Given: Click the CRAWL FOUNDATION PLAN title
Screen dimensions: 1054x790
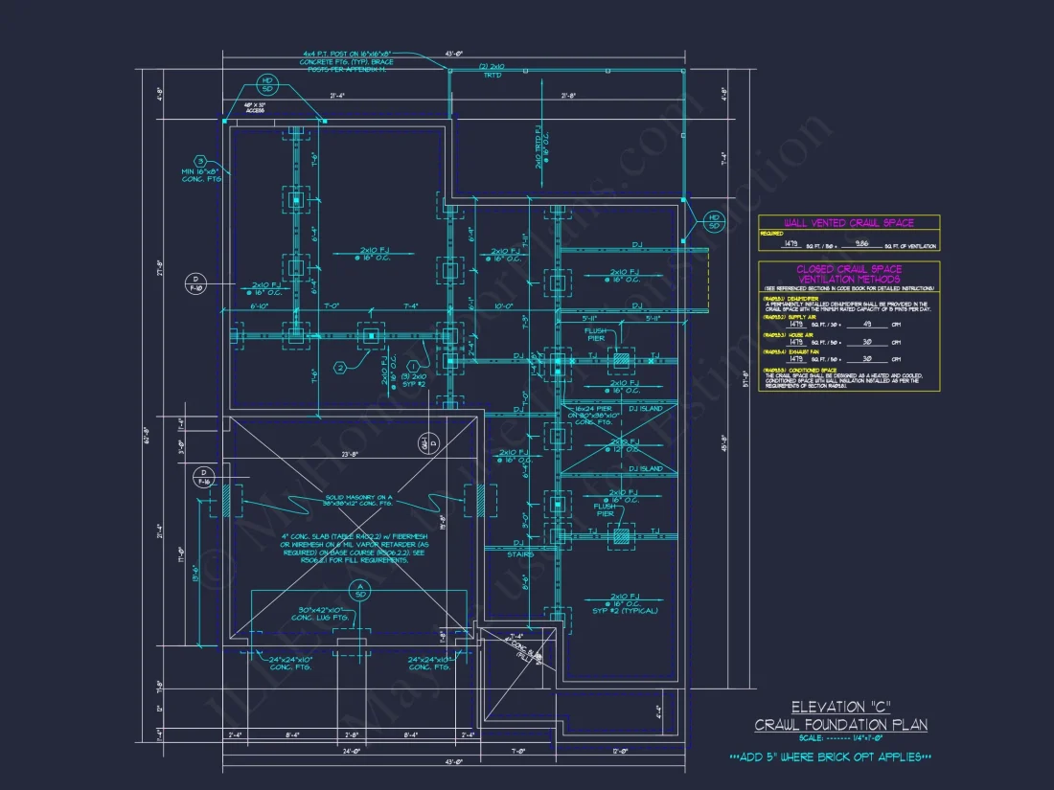Looking at the screenshot, I should (x=841, y=725).
